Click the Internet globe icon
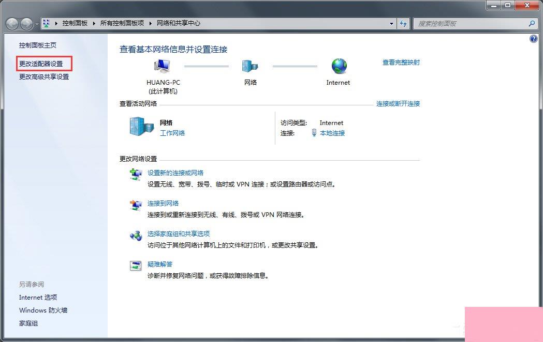Image resolution: width=543 pixels, height=342 pixels. click(x=339, y=66)
